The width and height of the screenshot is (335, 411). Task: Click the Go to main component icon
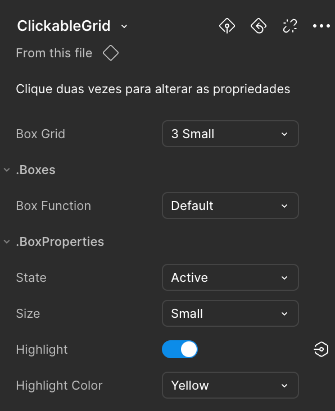click(227, 26)
